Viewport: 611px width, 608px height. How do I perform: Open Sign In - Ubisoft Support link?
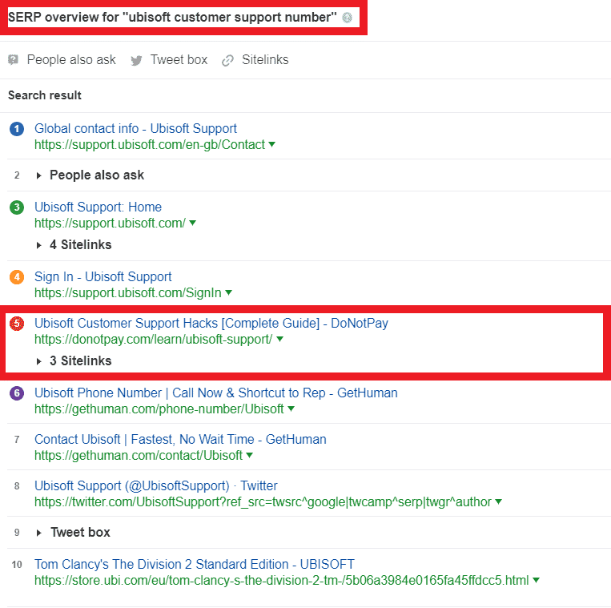103,276
